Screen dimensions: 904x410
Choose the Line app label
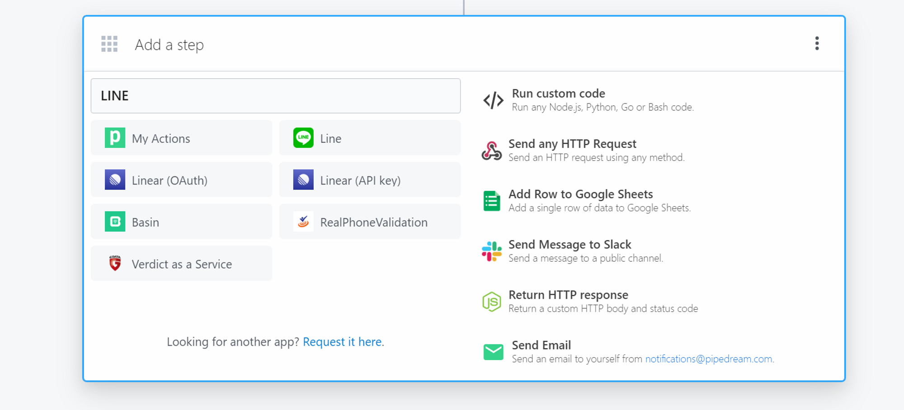pos(330,138)
